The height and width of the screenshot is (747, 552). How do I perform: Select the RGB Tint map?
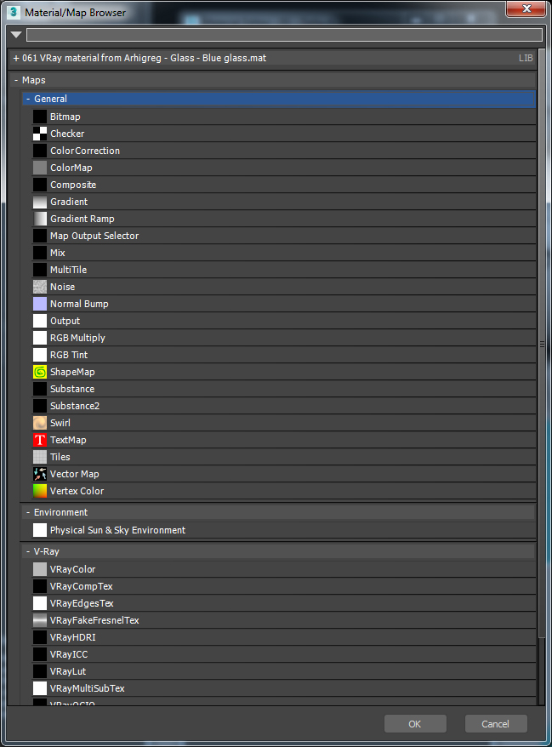[x=284, y=355]
